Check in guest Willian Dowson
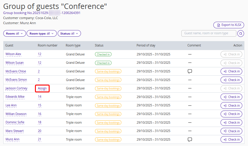 pyautogui.click(x=231, y=114)
